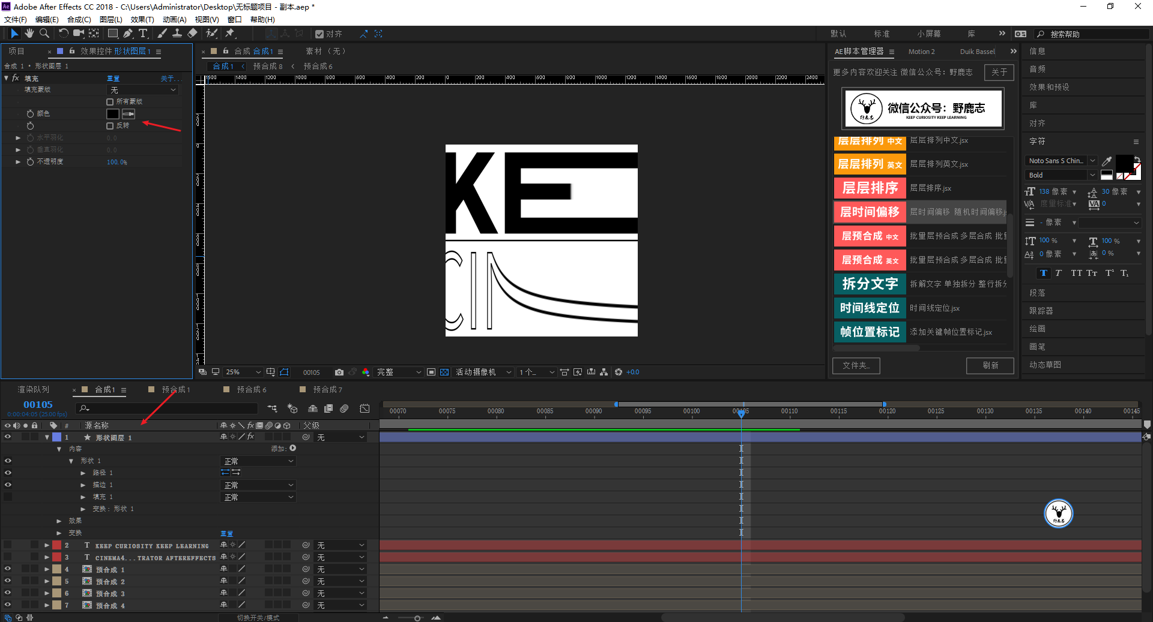Image resolution: width=1153 pixels, height=622 pixels.
Task: Select the Clone Stamp tool
Action: (177, 34)
